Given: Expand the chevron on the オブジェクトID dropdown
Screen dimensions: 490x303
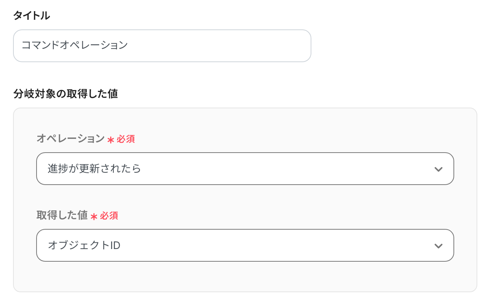Looking at the screenshot, I should pos(438,246).
